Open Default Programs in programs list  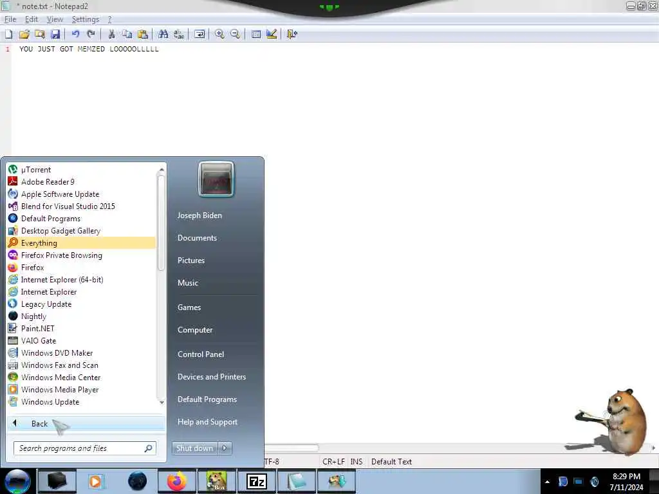82,219
